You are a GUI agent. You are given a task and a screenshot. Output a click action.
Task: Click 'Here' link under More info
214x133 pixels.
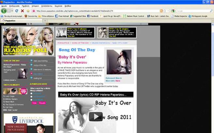[x=118, y=81]
